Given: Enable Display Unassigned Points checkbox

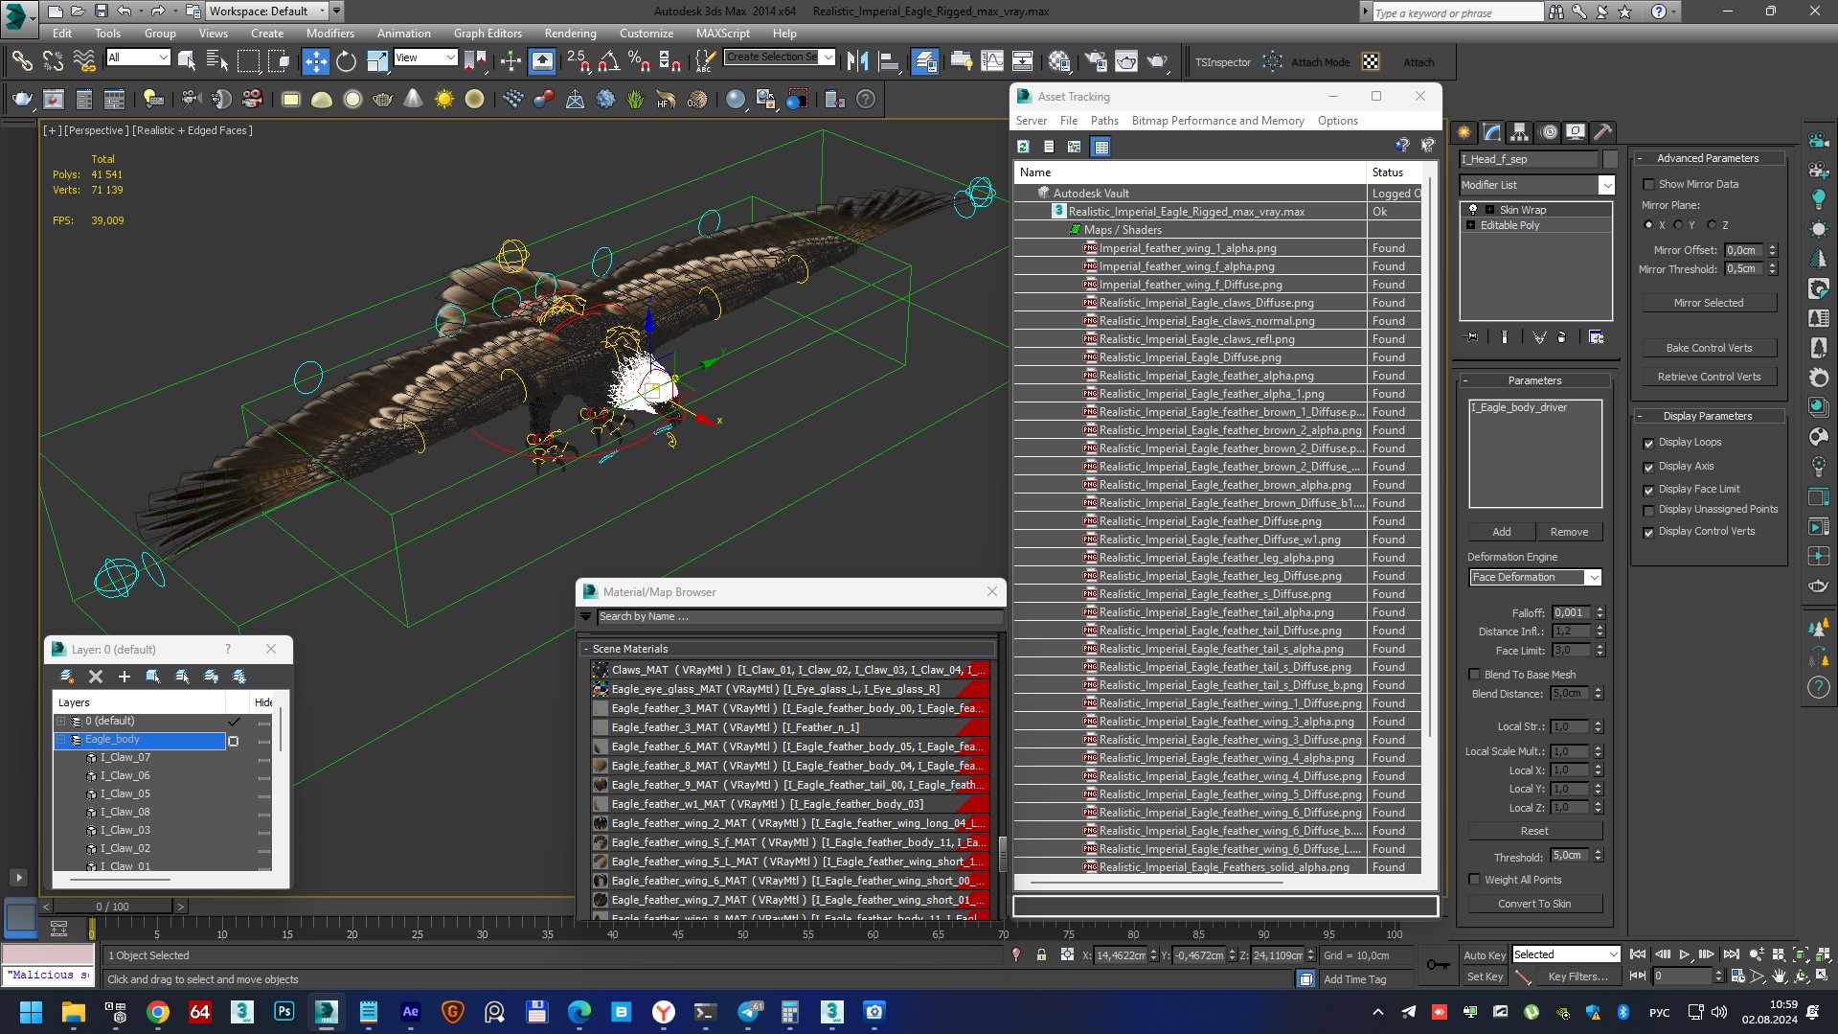Looking at the screenshot, I should 1648,510.
